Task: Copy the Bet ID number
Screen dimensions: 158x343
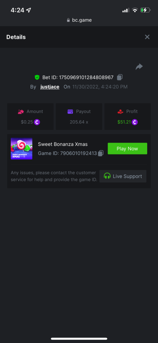Action: (120, 77)
